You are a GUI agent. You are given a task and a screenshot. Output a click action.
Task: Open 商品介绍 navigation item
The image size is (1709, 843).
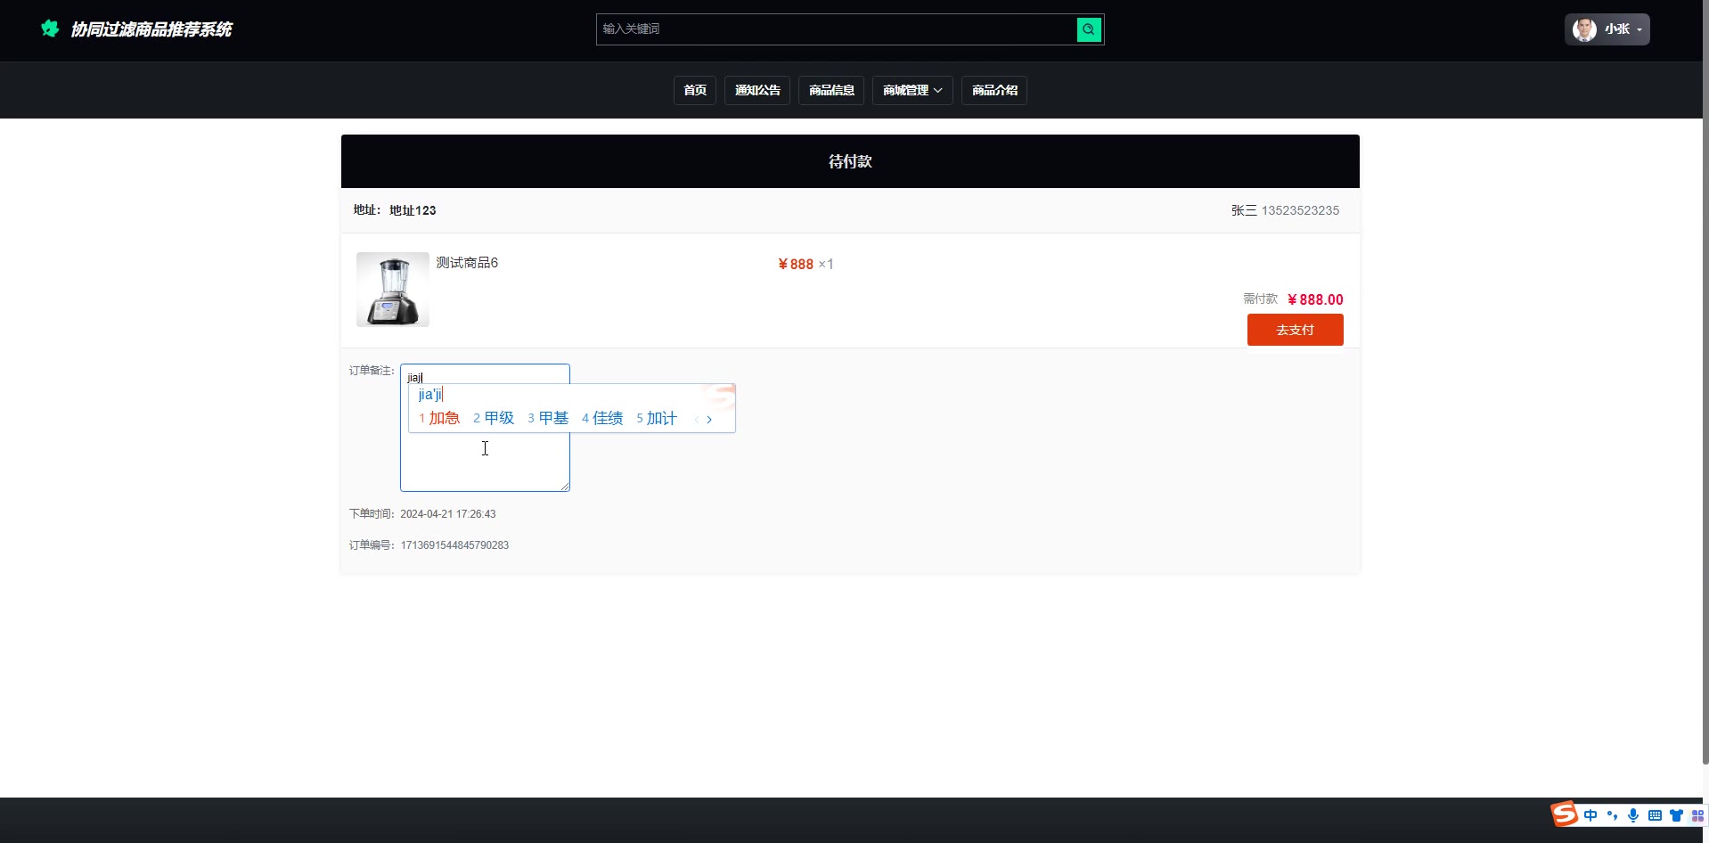[x=994, y=90]
